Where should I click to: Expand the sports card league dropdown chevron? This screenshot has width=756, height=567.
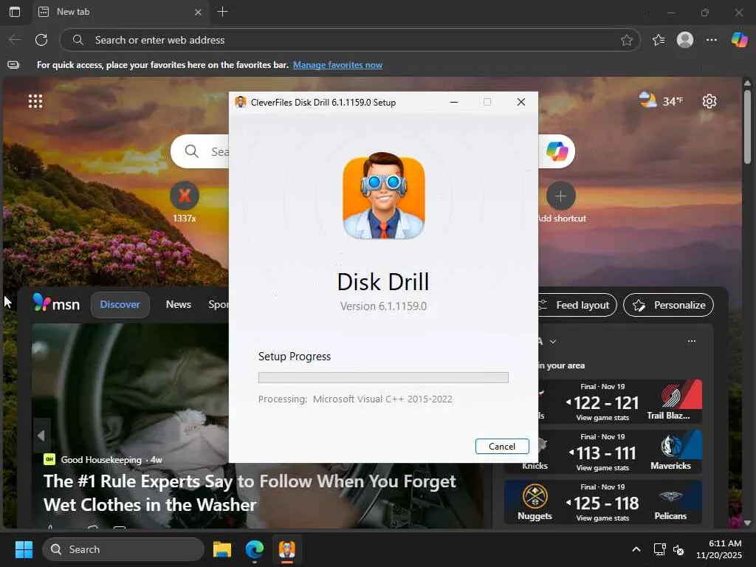click(553, 341)
